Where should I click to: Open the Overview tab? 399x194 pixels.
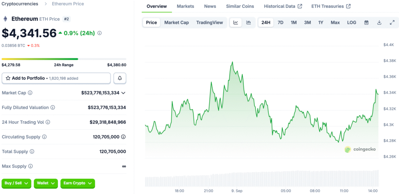(x=157, y=6)
